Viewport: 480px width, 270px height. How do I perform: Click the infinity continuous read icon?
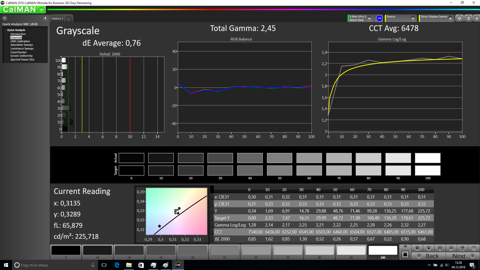tap(451, 248)
